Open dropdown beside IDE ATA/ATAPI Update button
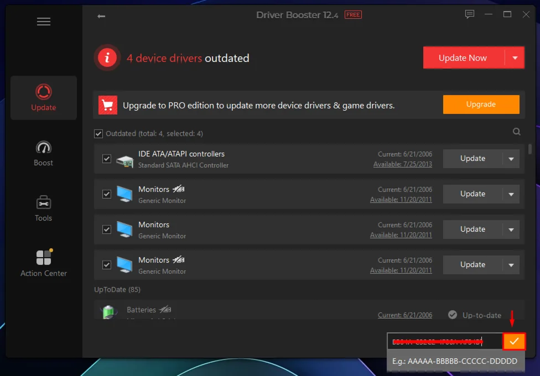 (511, 159)
